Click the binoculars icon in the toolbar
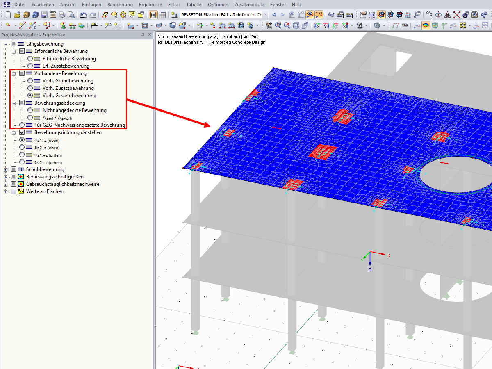Viewport: 492px width, 369px height. coord(331,15)
